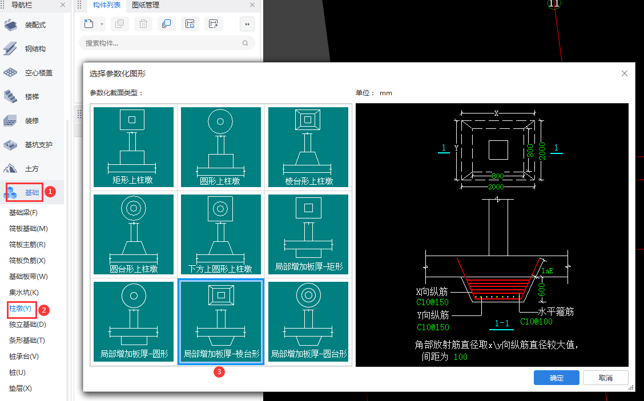Click the 搜索构件 search field

pyautogui.click(x=167, y=43)
